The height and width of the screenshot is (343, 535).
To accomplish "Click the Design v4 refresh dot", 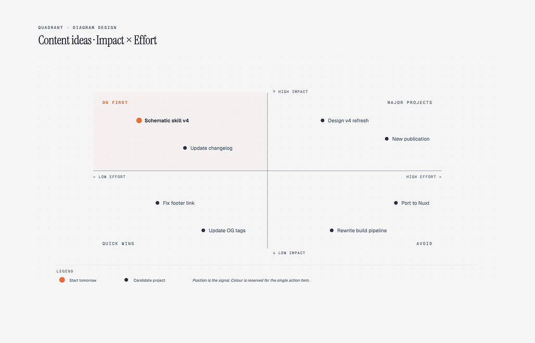I will (323, 120).
